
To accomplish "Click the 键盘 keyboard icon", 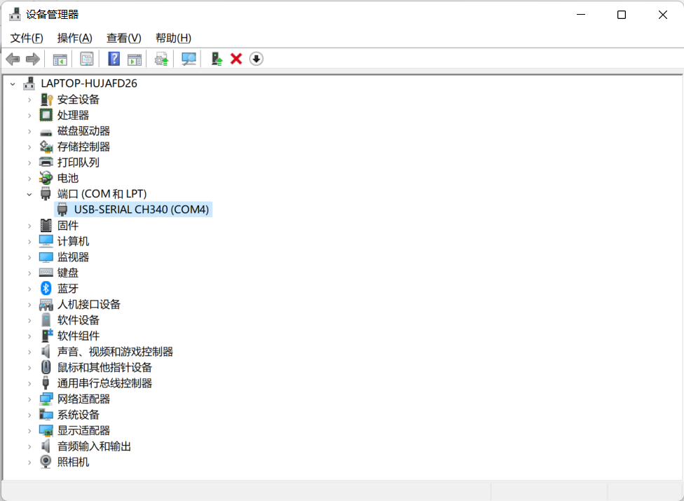I will point(46,273).
